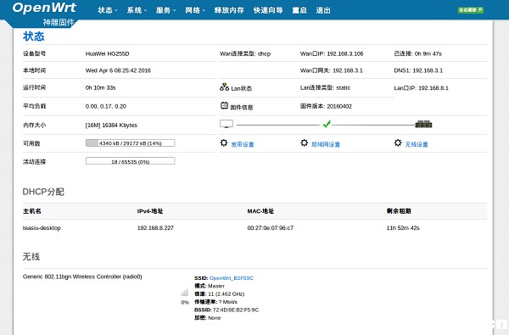Select IP address 192.168.8.227
Viewport: 509px width, 335px height.
155,228
